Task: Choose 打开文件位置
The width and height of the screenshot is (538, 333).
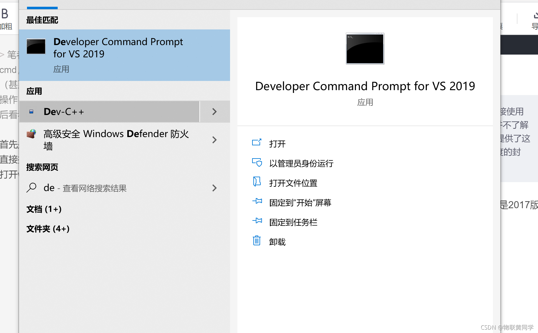Action: click(x=293, y=183)
